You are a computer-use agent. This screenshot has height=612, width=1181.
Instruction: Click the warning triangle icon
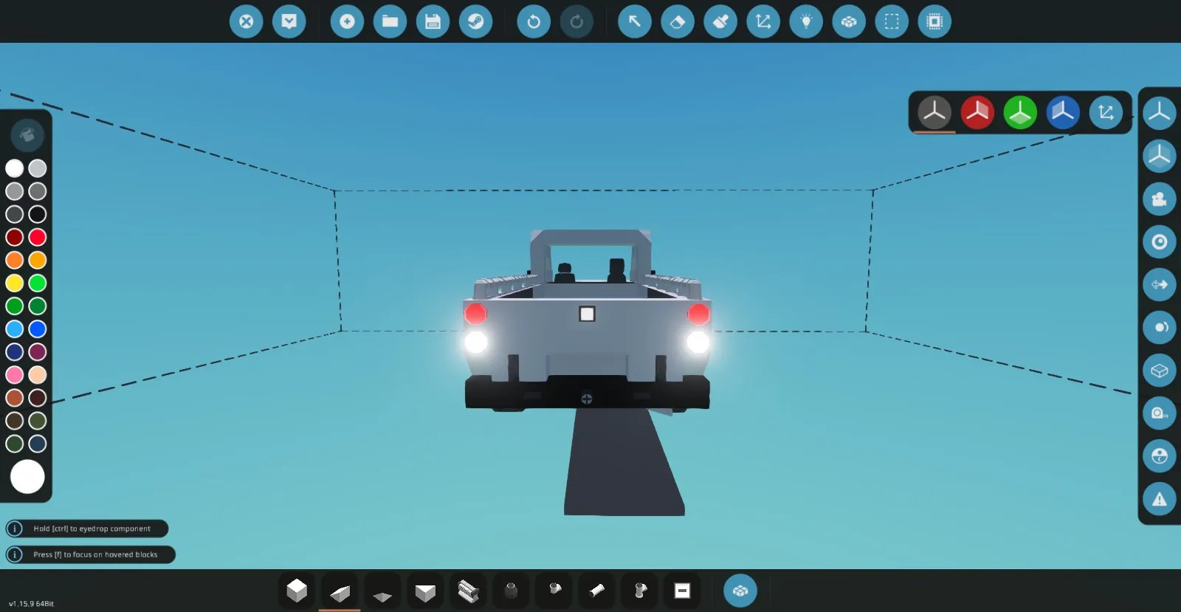(1159, 499)
